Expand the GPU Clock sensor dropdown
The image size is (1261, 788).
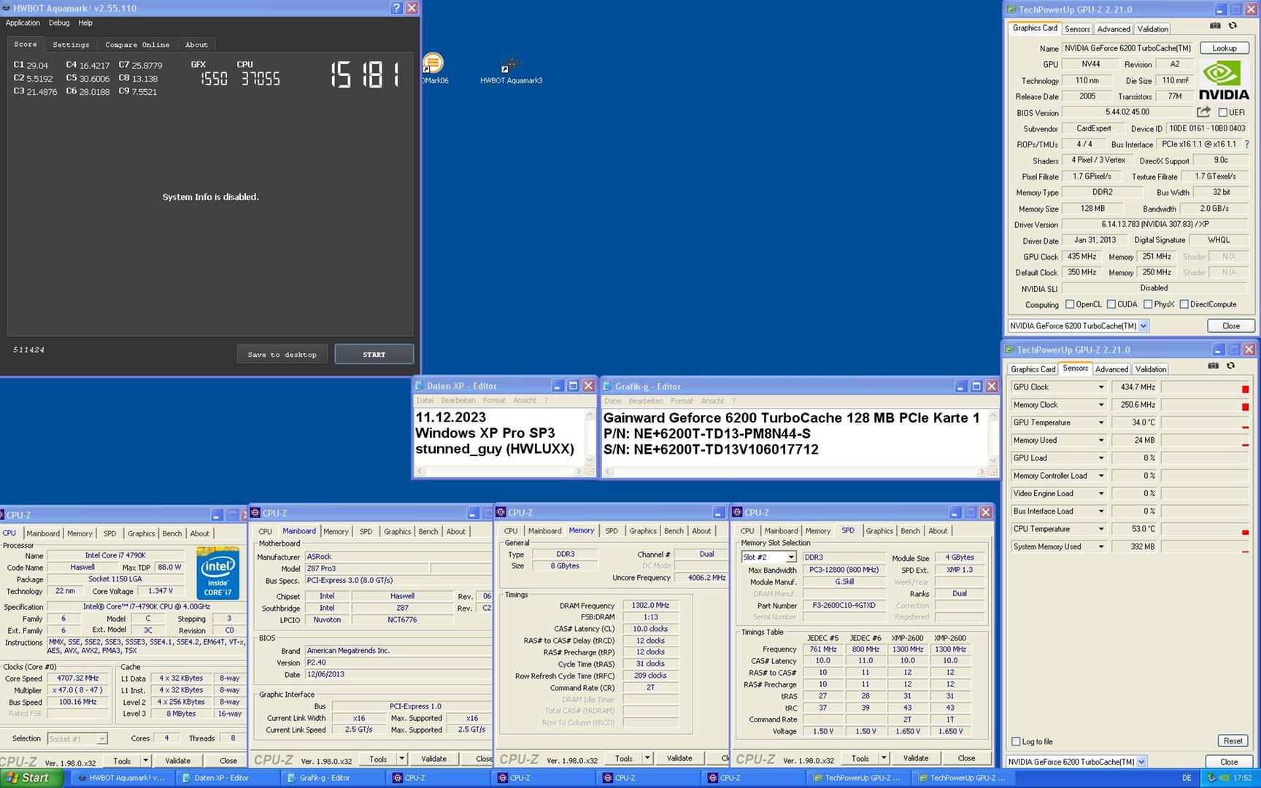1101,387
